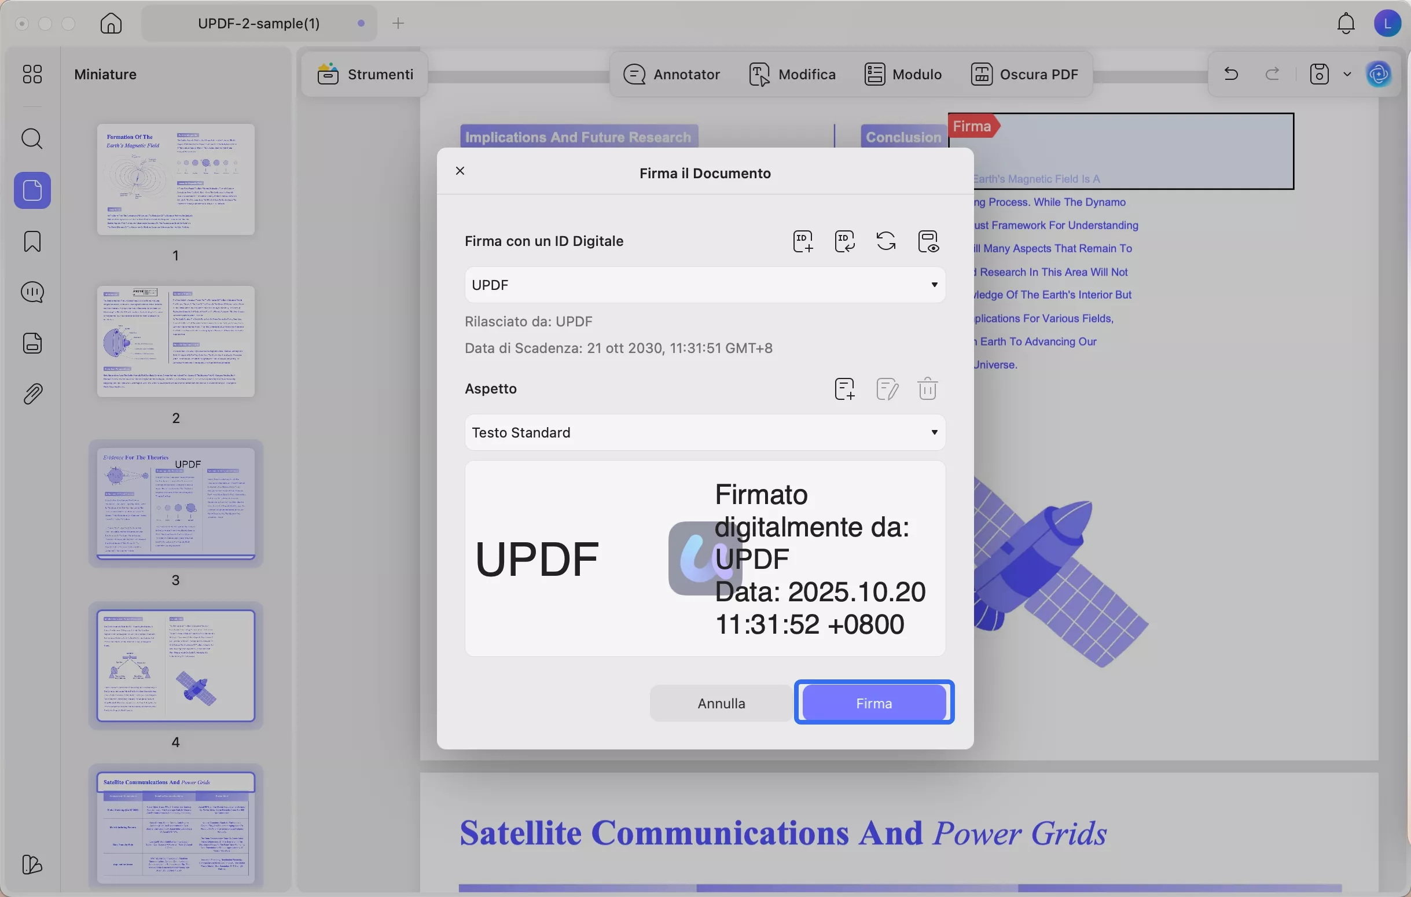
Task: Create a new signature appearance
Action: click(x=844, y=389)
